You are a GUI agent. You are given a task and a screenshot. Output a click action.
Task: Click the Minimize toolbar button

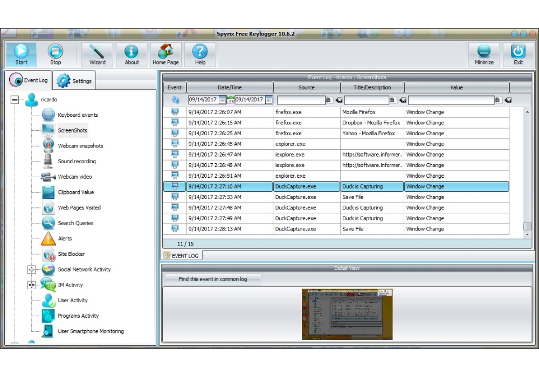click(484, 54)
